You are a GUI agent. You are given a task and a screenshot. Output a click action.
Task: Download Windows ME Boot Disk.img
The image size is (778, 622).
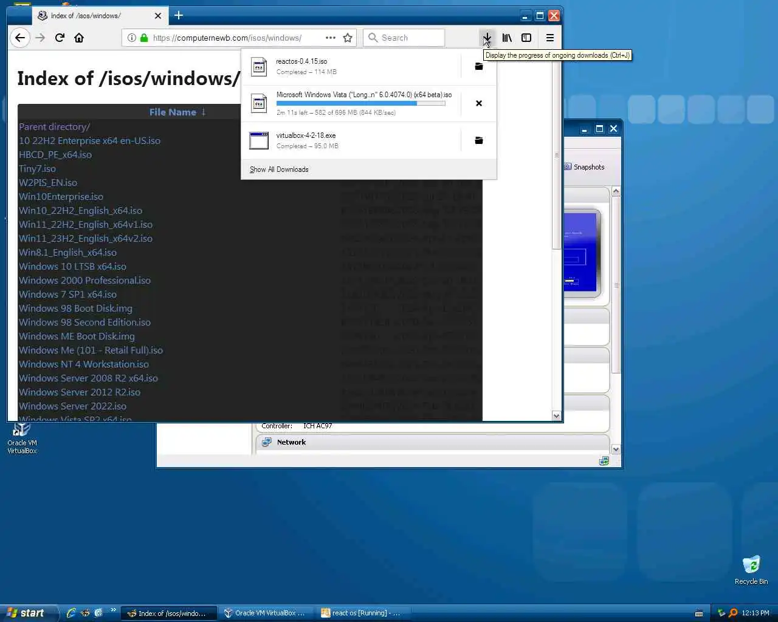pyautogui.click(x=77, y=336)
